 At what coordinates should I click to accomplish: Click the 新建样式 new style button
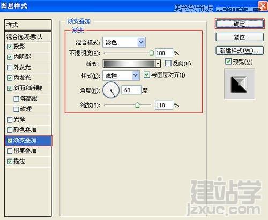click(240, 50)
